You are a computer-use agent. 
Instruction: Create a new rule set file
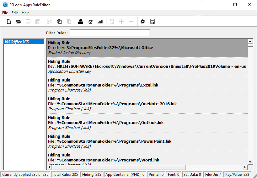(x=9, y=22)
